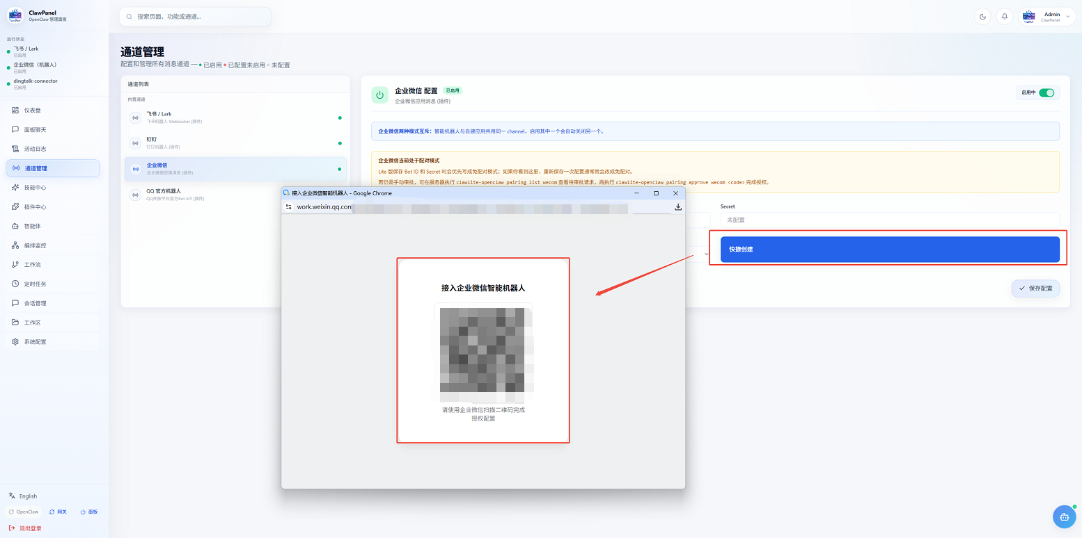Log out with 退出登录
The height and width of the screenshot is (538, 1082).
(x=25, y=528)
